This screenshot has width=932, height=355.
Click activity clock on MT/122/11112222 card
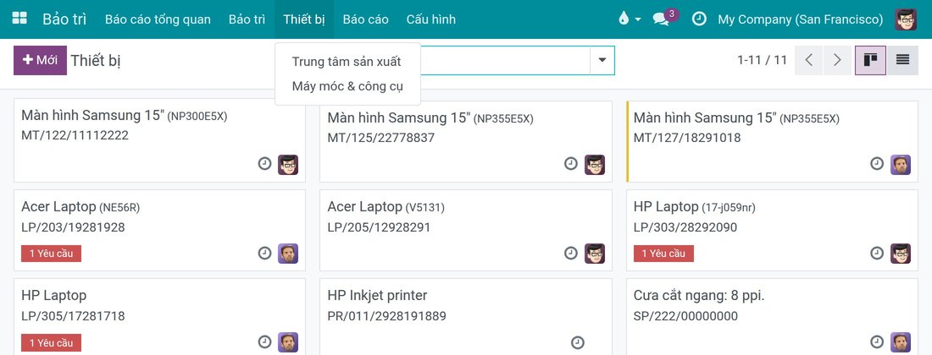[x=265, y=164]
